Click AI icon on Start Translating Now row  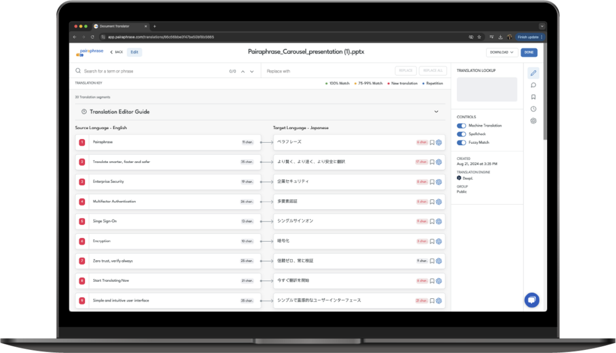pyautogui.click(x=439, y=281)
